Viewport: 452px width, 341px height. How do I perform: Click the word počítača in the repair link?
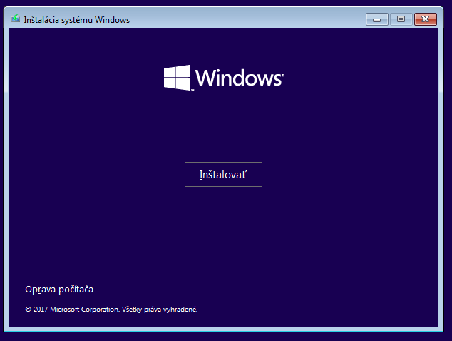click(75, 290)
